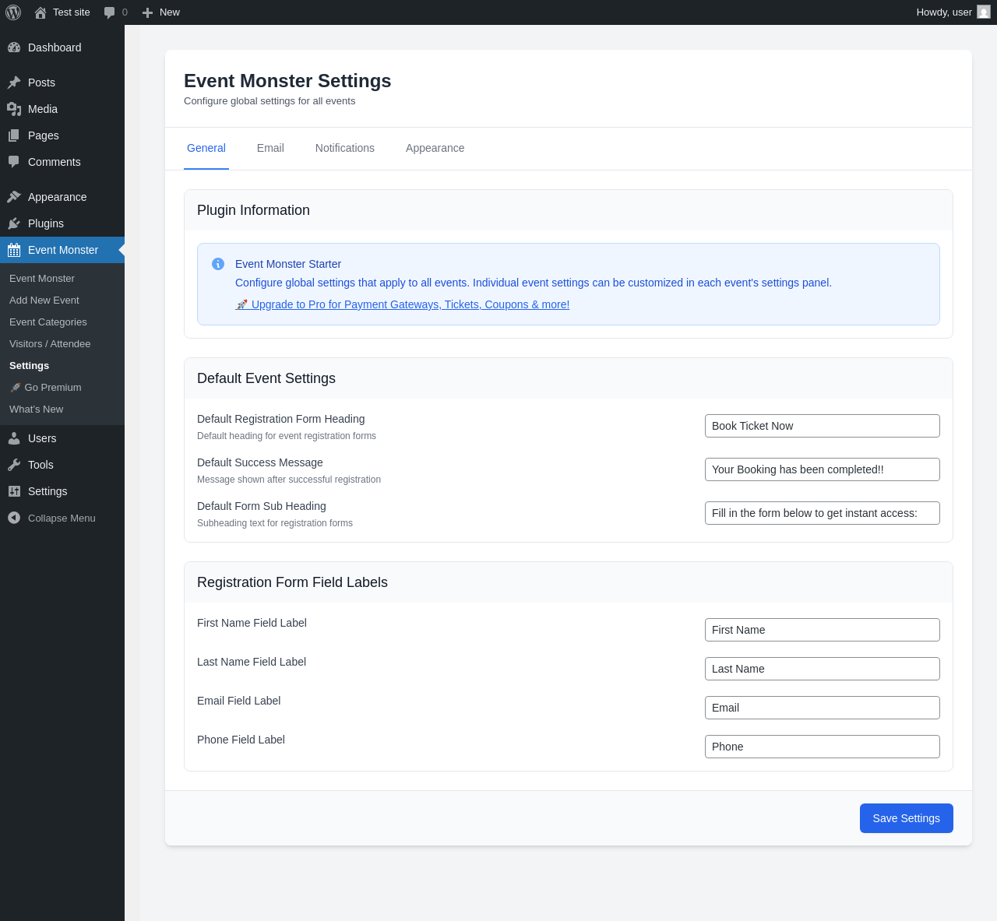This screenshot has height=921, width=997.
Task: Follow the Upgrade to Pro link
Action: [x=410, y=304]
